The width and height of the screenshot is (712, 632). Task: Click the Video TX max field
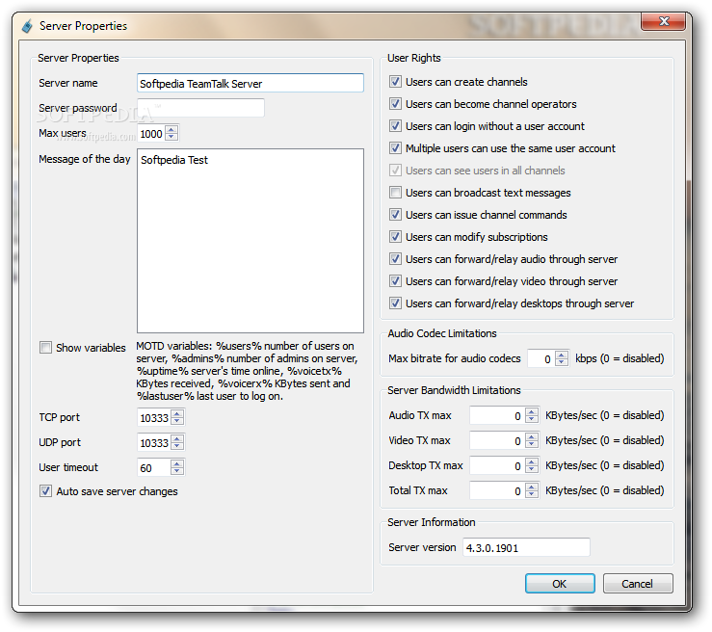pos(497,440)
